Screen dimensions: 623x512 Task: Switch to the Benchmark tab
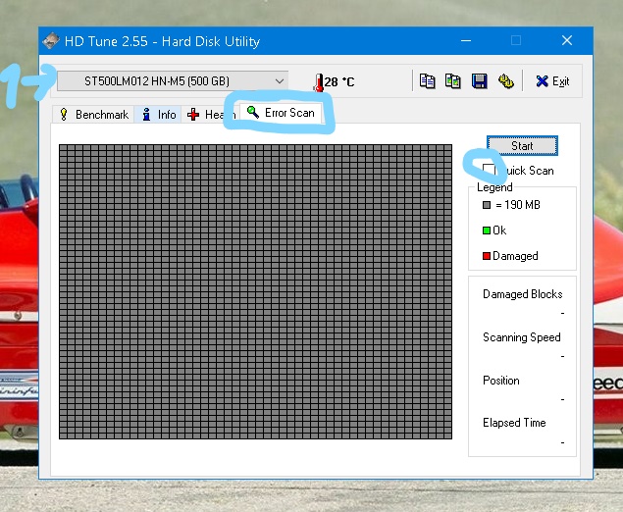point(94,115)
